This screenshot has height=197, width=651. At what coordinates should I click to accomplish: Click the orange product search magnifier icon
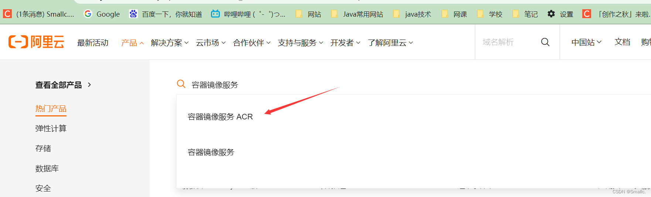coord(181,84)
